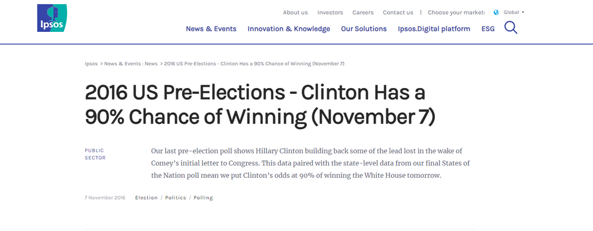This screenshot has width=593, height=231.
Task: Open the Innovation & Knowledge menu
Action: 288,29
